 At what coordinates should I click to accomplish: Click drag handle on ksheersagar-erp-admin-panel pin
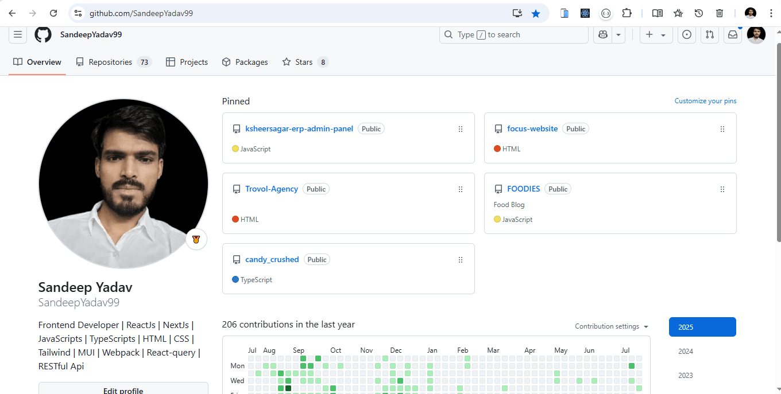[461, 129]
